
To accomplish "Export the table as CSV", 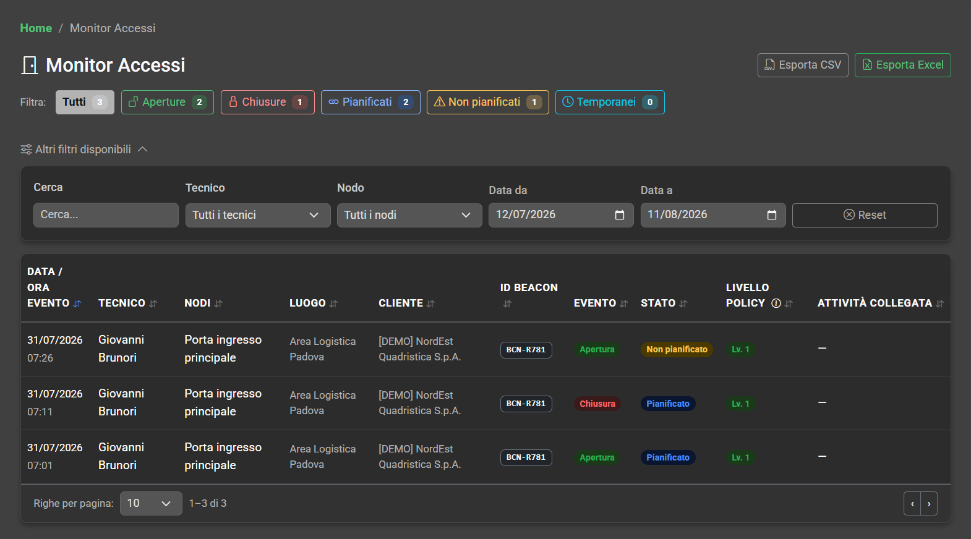I will (x=803, y=65).
